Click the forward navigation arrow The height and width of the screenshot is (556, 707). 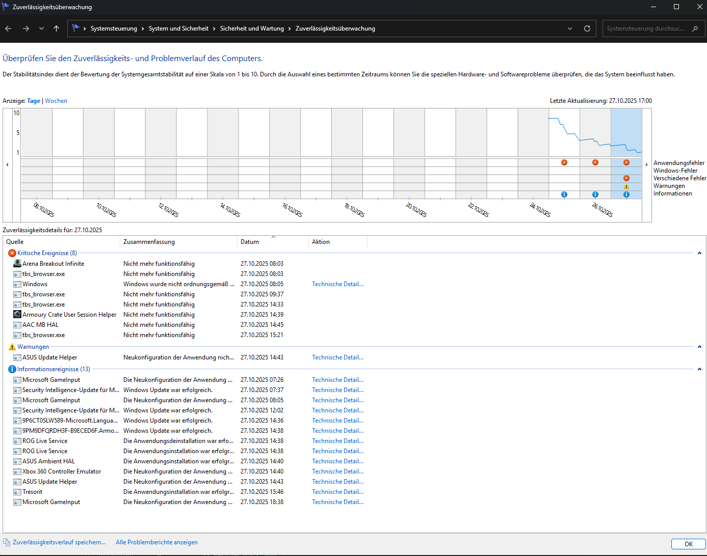[26, 29]
